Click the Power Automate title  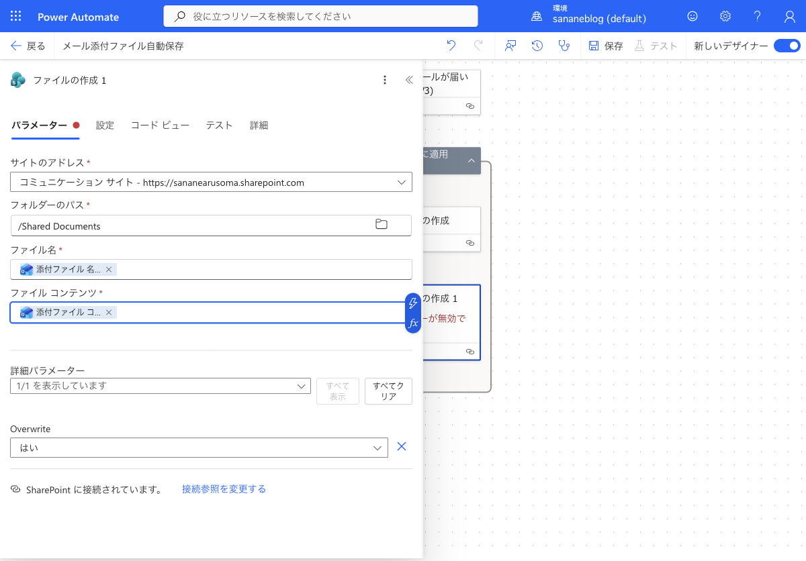point(78,17)
